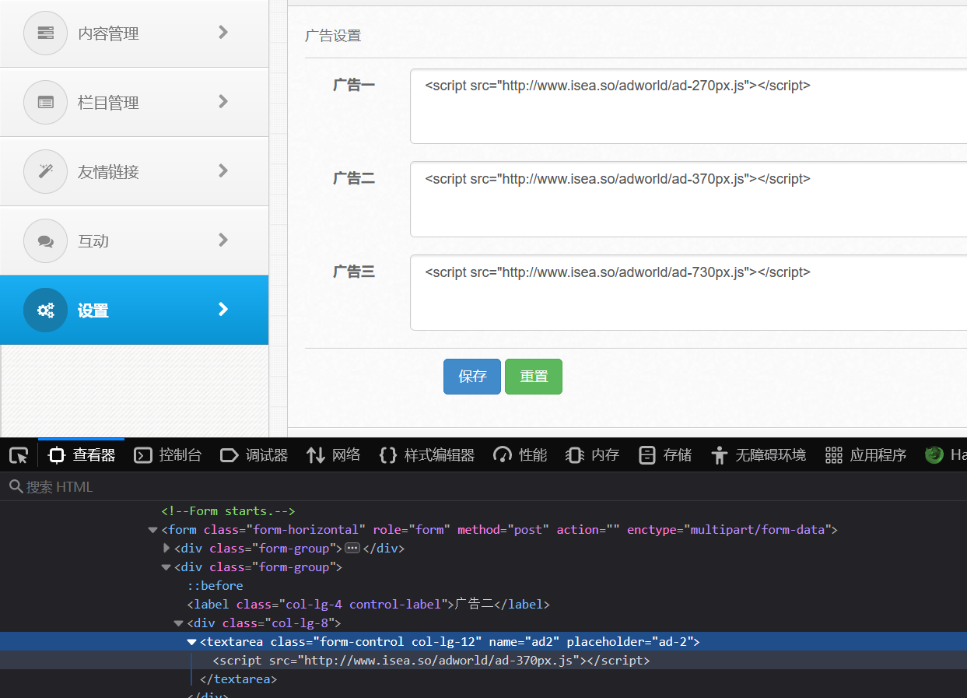Screen dimensions: 967x698
Task: Select the ::before pseudo-element row
Action: [x=215, y=586]
